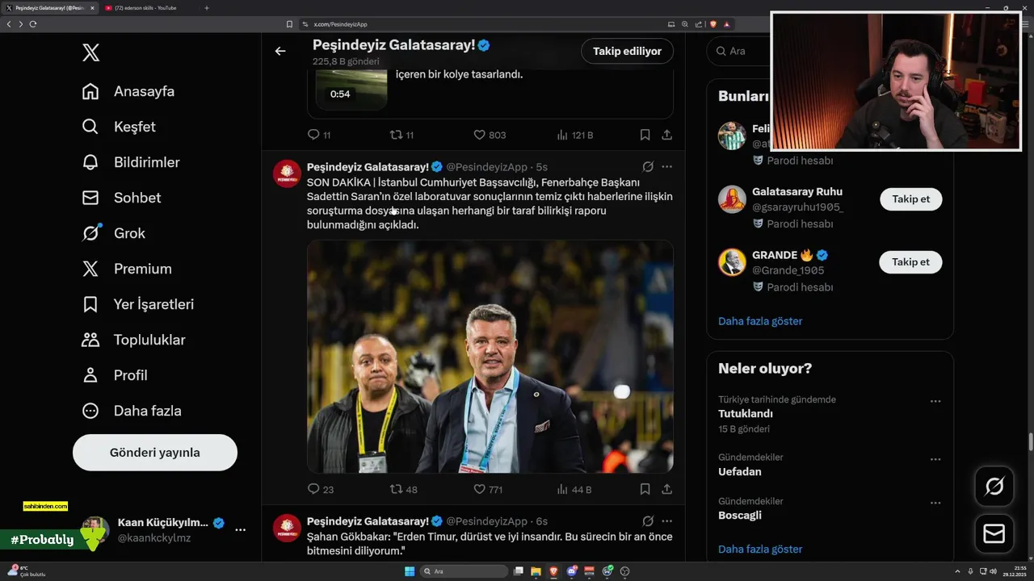Repost the Sadettin Saran post

[x=404, y=489]
